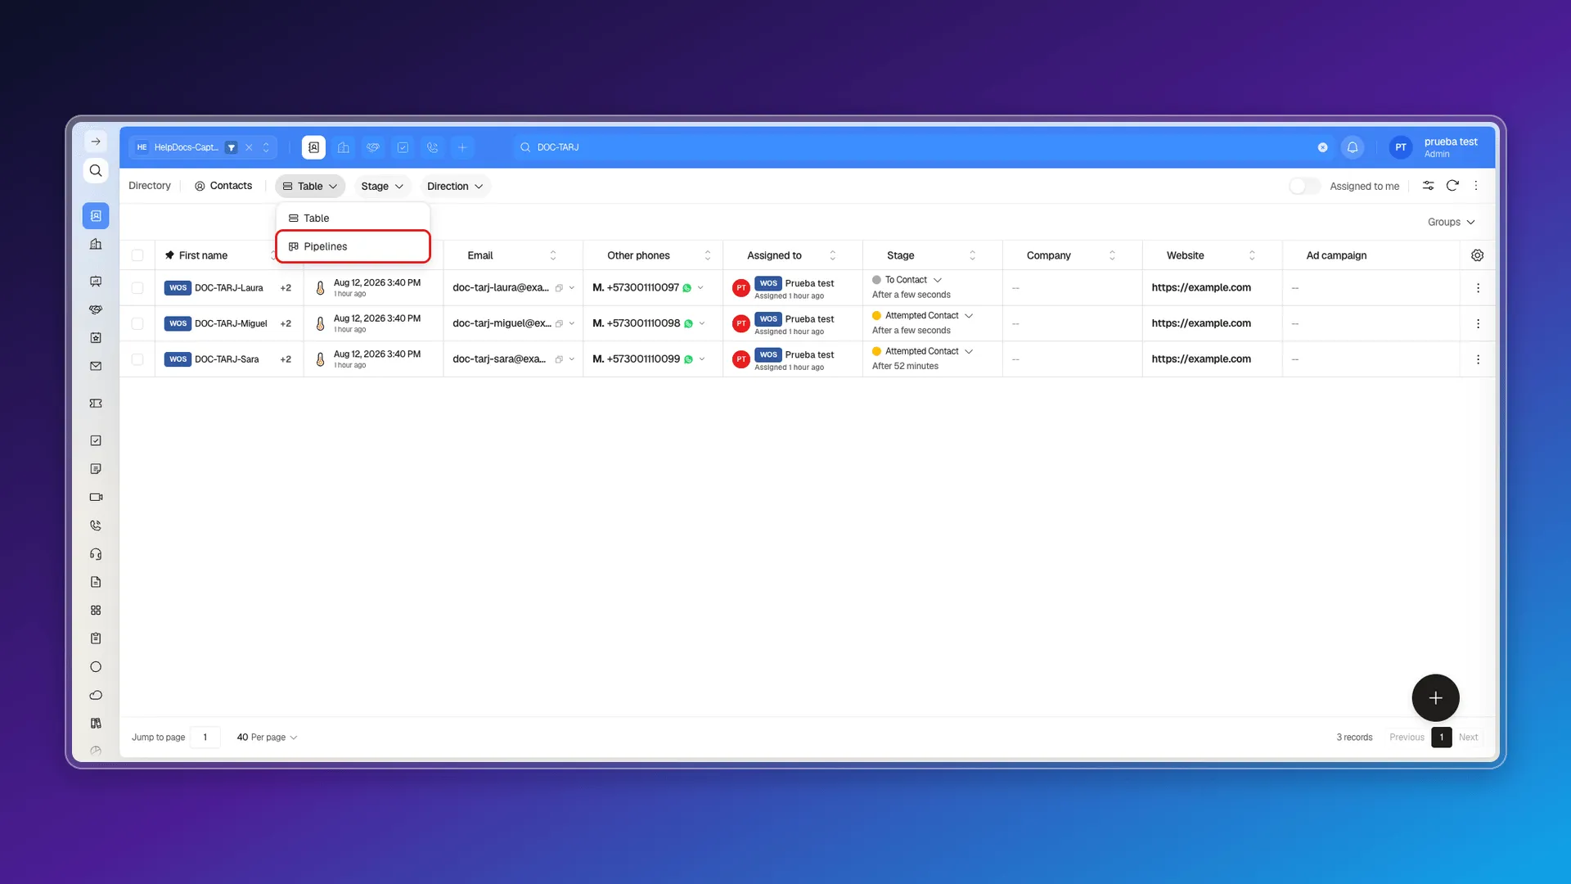Click the Jump to page input
Viewport: 1571px width, 884px height.
205,737
